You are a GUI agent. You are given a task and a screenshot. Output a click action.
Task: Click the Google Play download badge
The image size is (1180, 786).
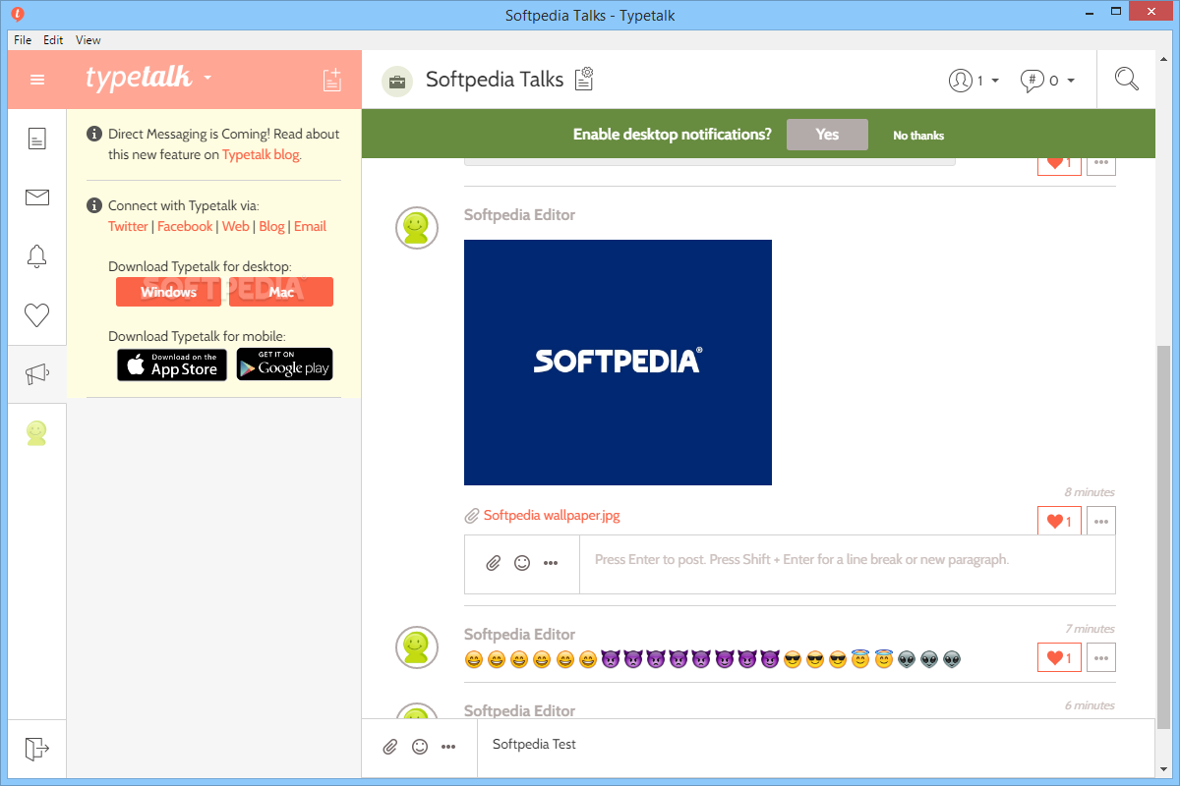(x=284, y=365)
